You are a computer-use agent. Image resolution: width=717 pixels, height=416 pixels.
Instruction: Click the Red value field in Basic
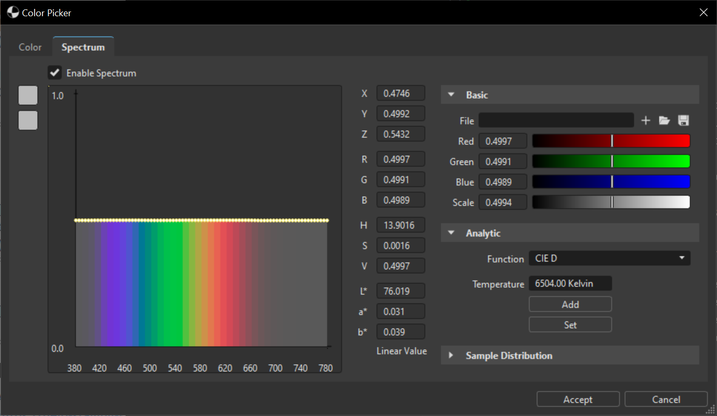coord(503,141)
